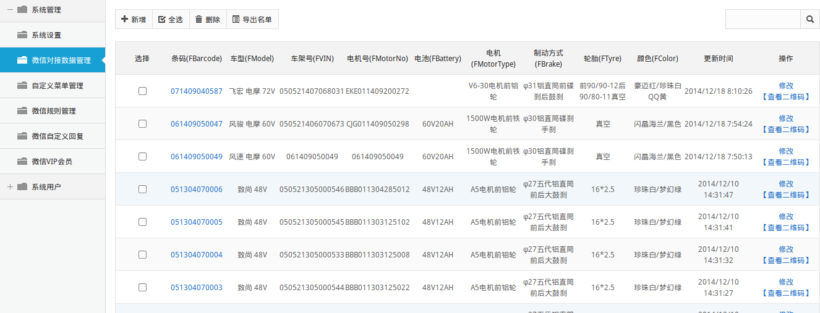Image resolution: width=820 pixels, height=313 pixels.
Task: Click the folder icon beside 自定义菜单管理
Action: pyautogui.click(x=22, y=86)
